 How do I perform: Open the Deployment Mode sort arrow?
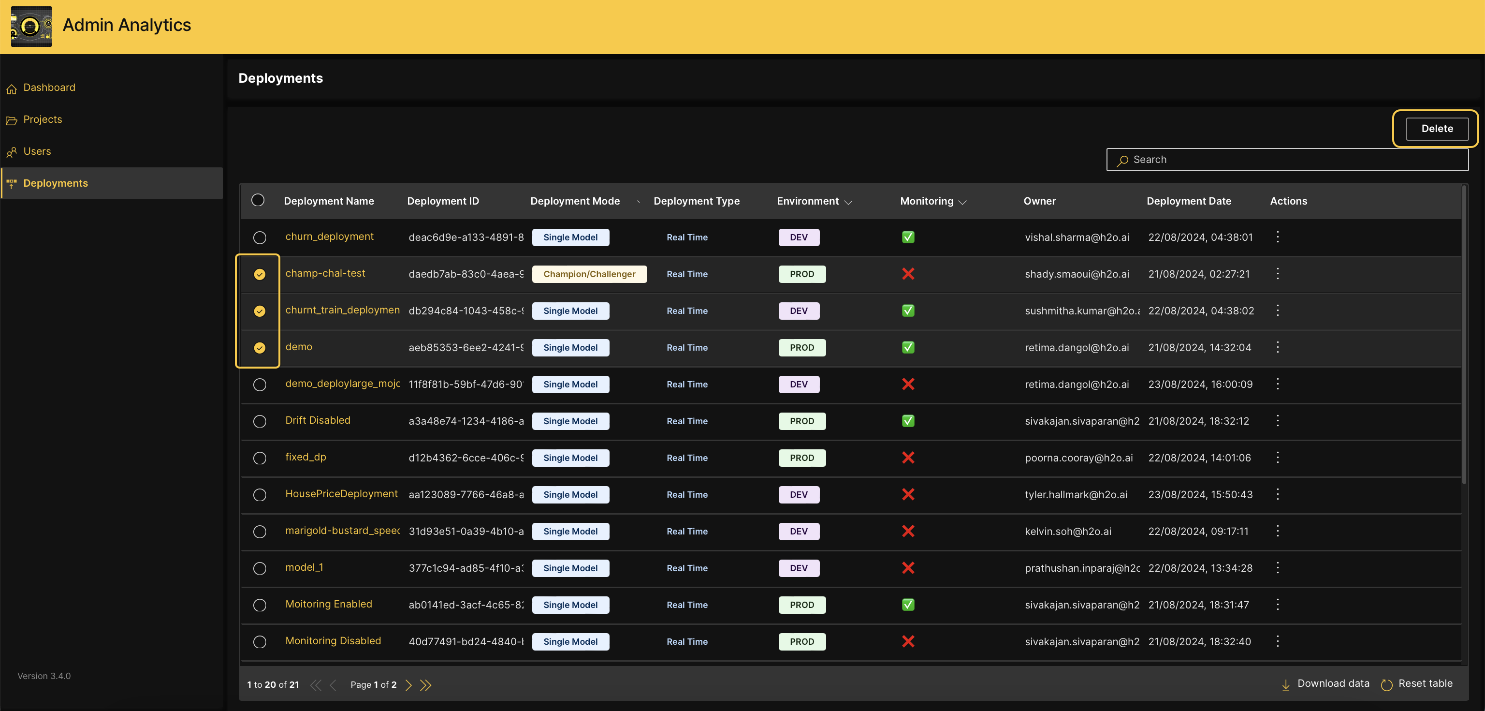pyautogui.click(x=638, y=202)
